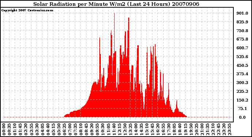
Task: Click the 150.2 y-axis label
Action: click(x=242, y=100)
